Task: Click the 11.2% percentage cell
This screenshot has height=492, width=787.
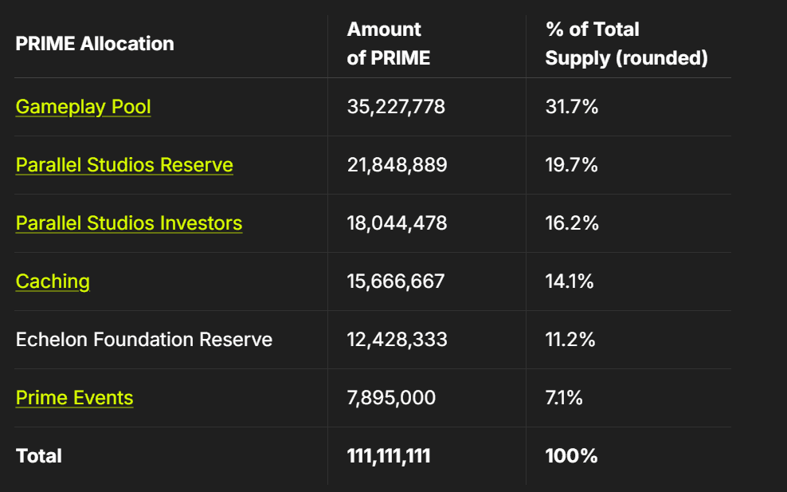Action: pyautogui.click(x=570, y=339)
